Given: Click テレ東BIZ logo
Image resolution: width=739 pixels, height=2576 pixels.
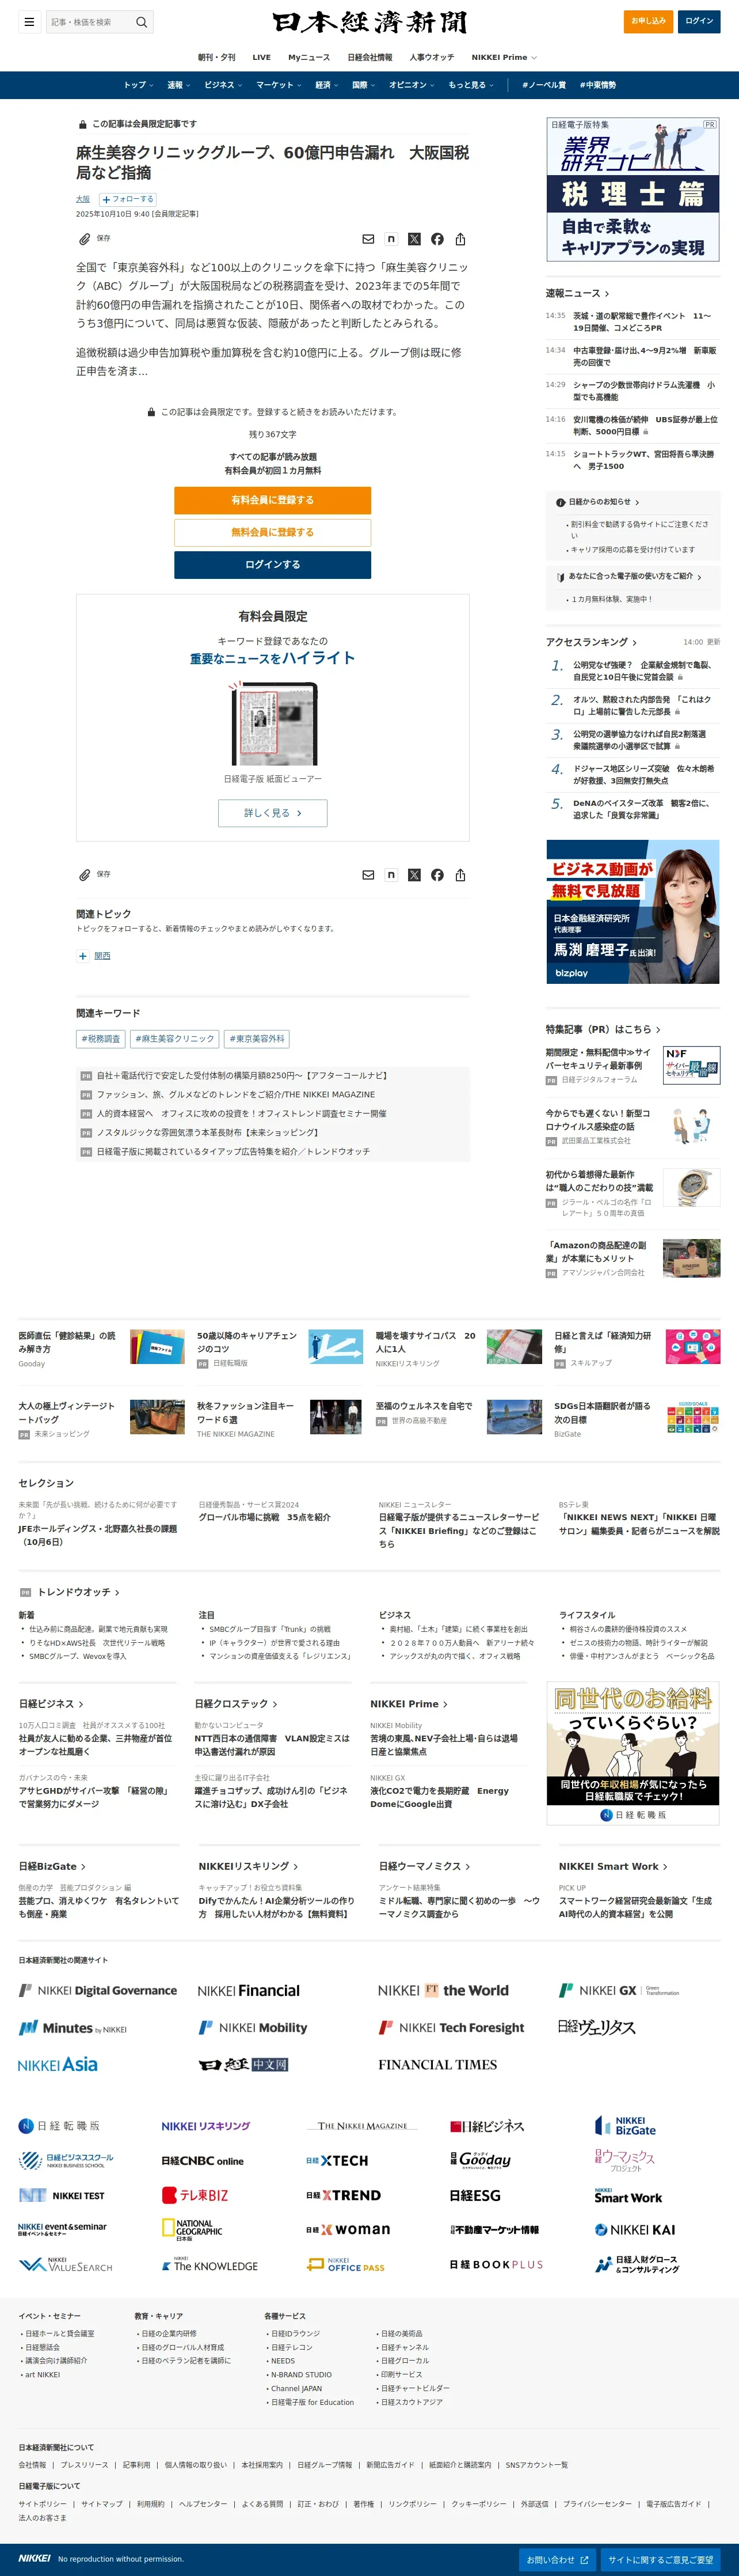Looking at the screenshot, I should pyautogui.click(x=195, y=2195).
